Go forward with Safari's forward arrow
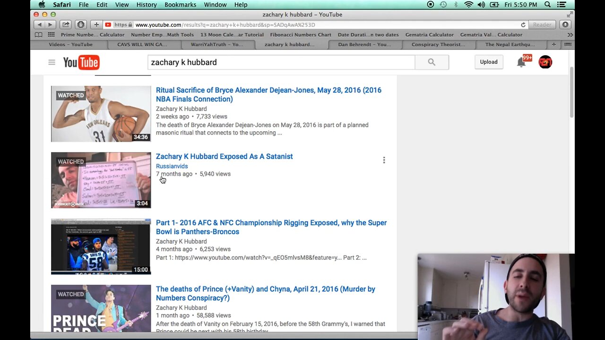 (50, 25)
